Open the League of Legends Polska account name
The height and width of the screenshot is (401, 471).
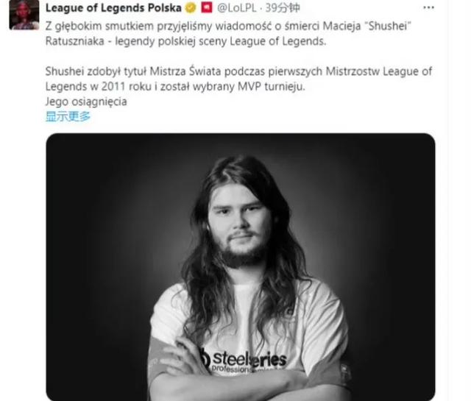113,8
